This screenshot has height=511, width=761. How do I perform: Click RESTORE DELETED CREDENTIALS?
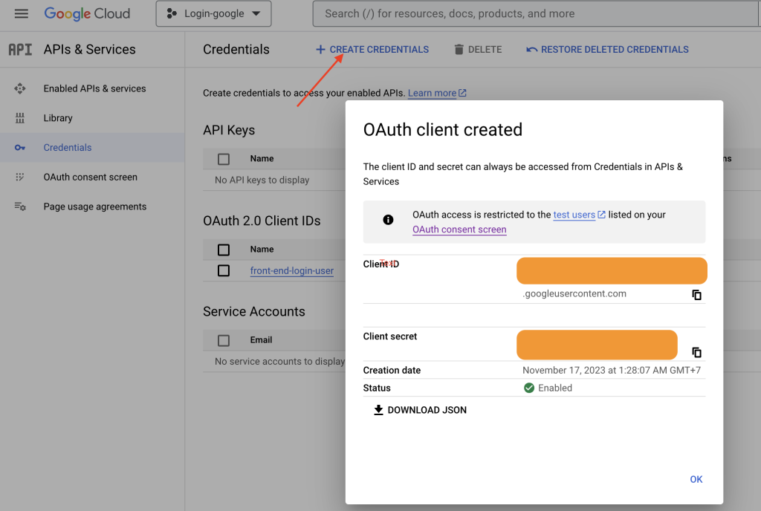(608, 50)
